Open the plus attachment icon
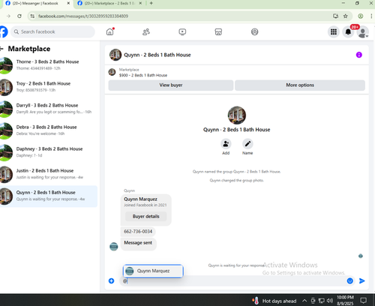Image resolution: width=375 pixels, height=306 pixels. (x=111, y=280)
